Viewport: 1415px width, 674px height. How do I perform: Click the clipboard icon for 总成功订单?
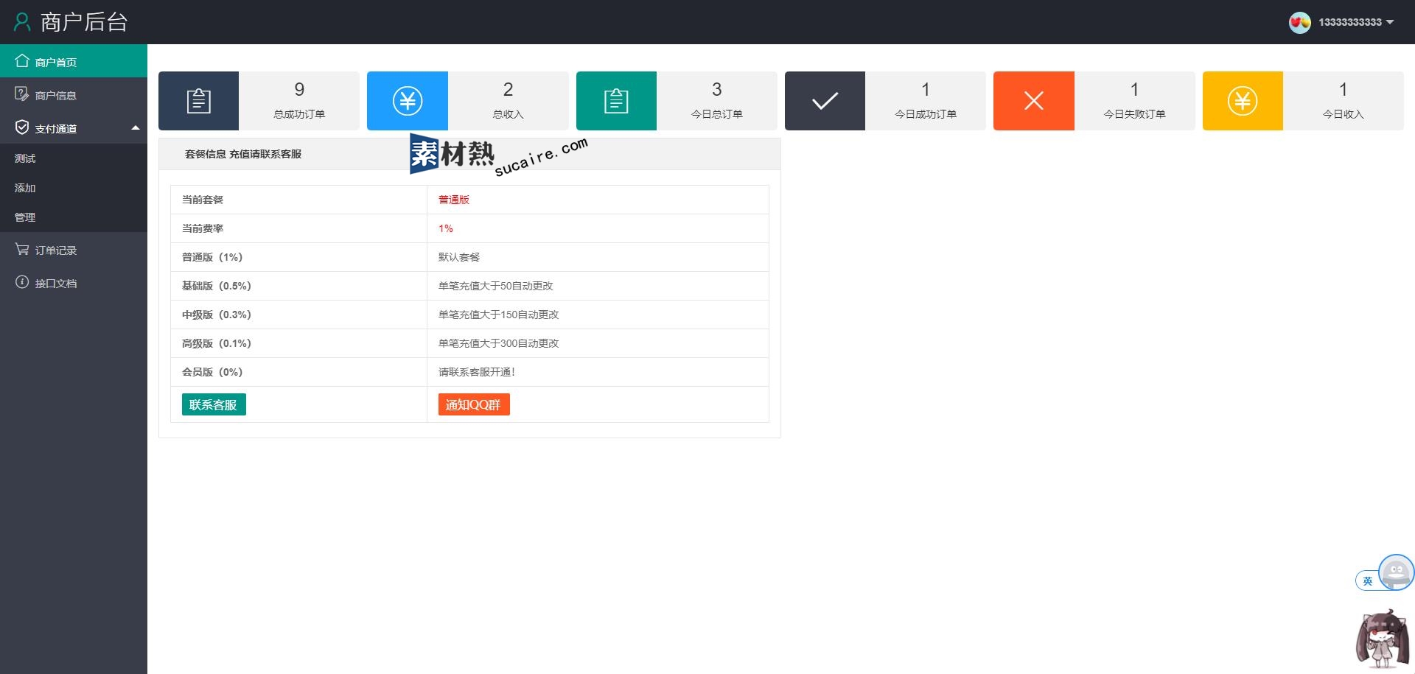click(x=198, y=101)
